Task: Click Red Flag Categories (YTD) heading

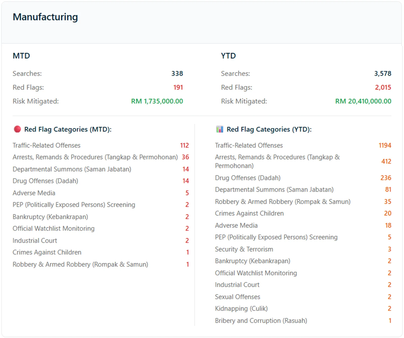Action: pos(269,129)
